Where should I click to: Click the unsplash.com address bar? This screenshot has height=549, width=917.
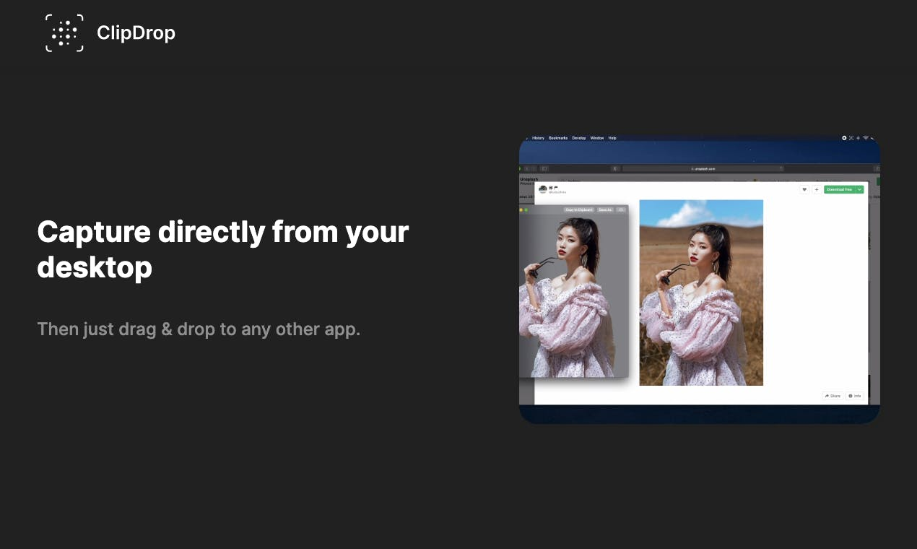point(702,168)
